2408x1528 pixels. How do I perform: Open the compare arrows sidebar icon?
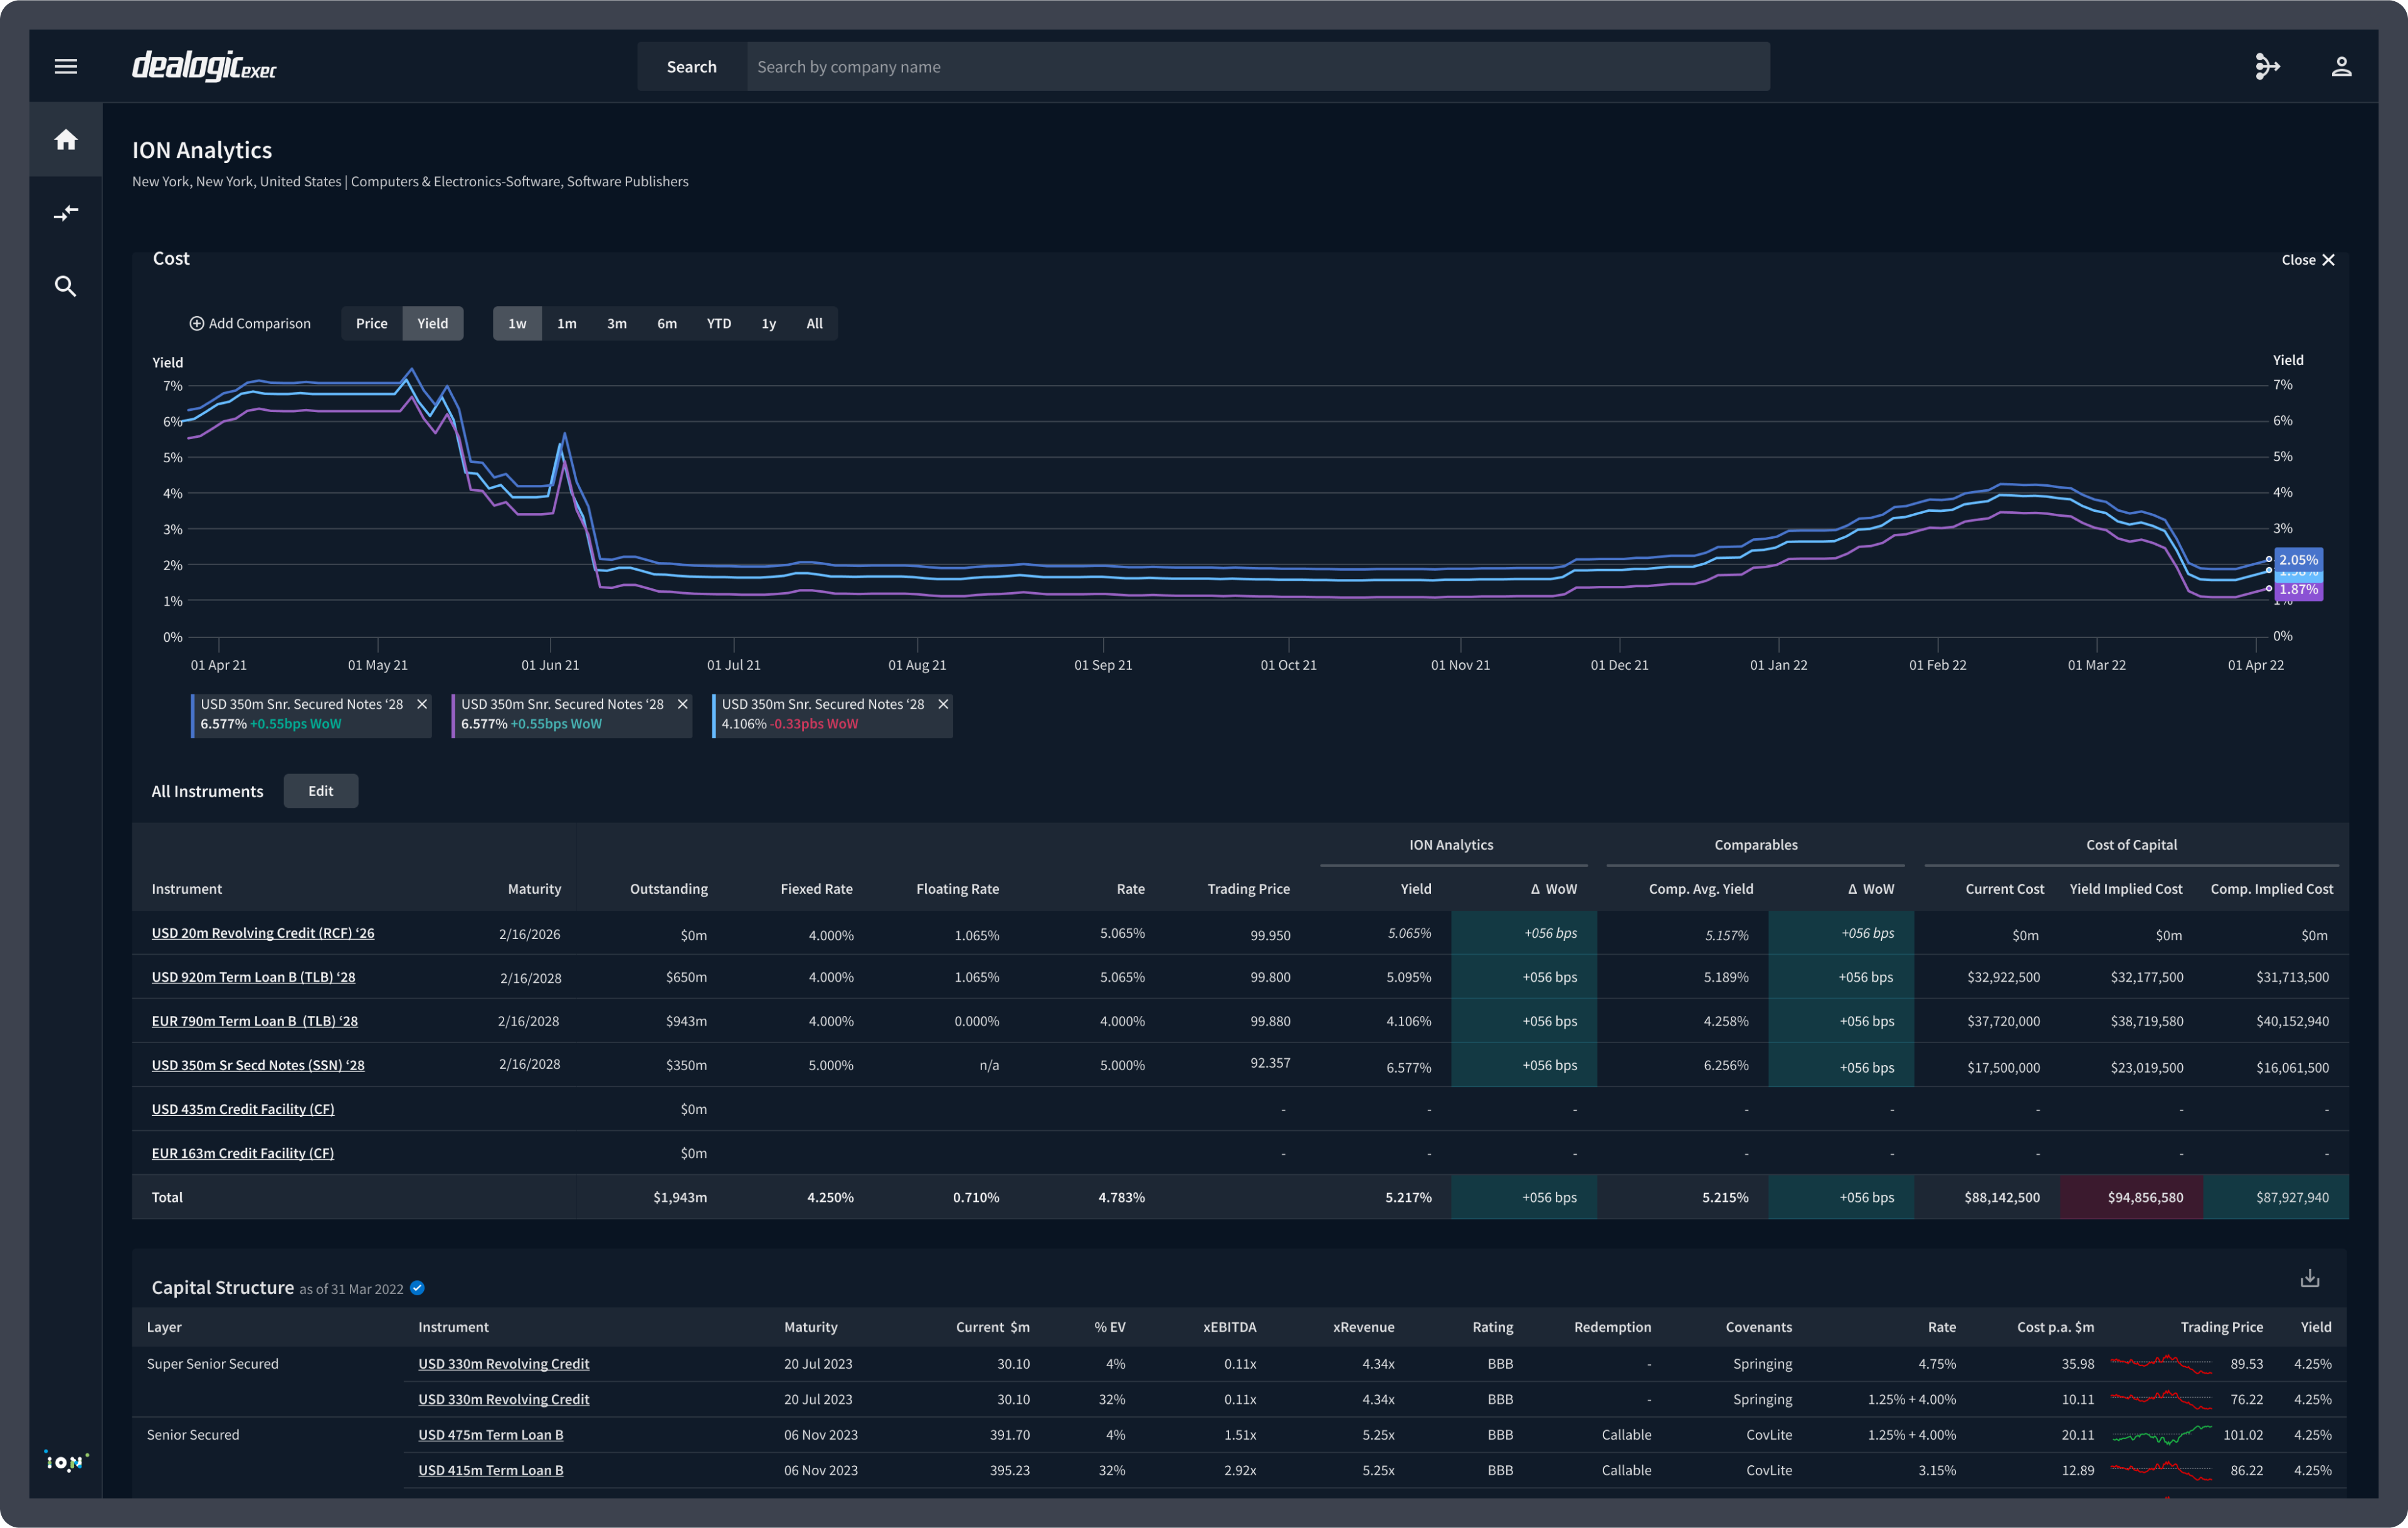coord(66,213)
